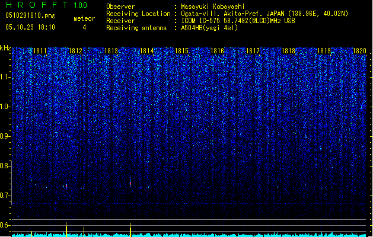Click the 1819 time marker
The width and height of the screenshot is (373, 237).
pyautogui.click(x=324, y=51)
